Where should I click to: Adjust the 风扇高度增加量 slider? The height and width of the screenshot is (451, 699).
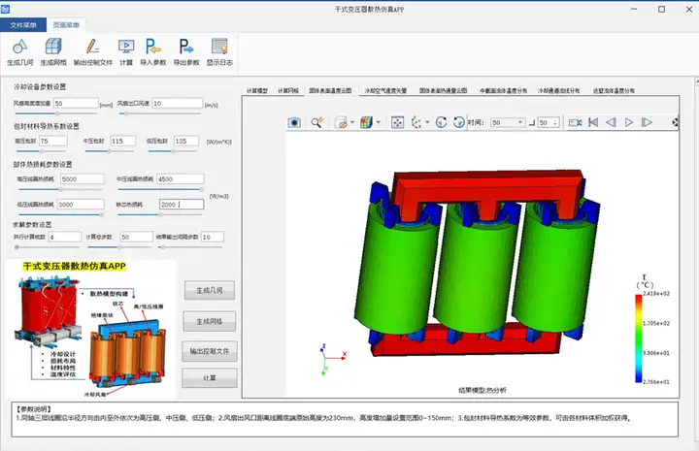pyautogui.click(x=56, y=114)
